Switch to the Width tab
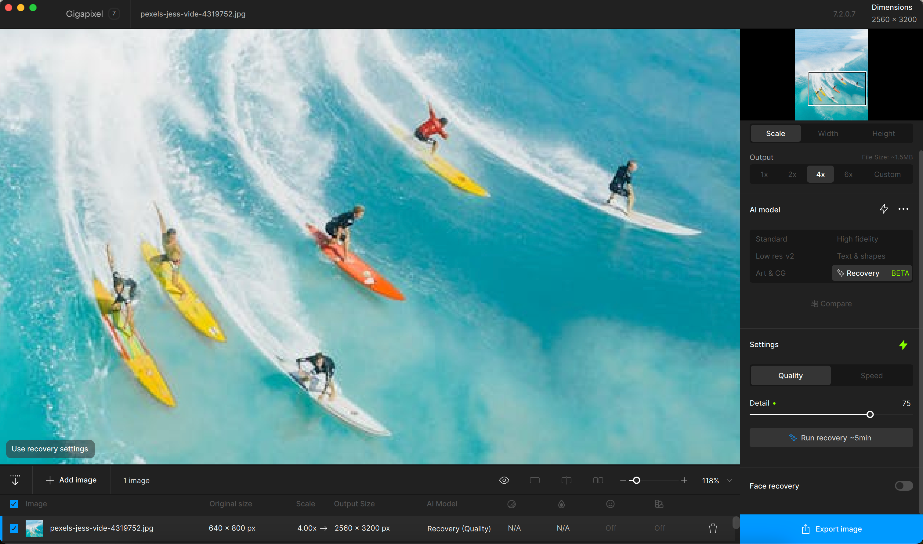 pos(828,134)
